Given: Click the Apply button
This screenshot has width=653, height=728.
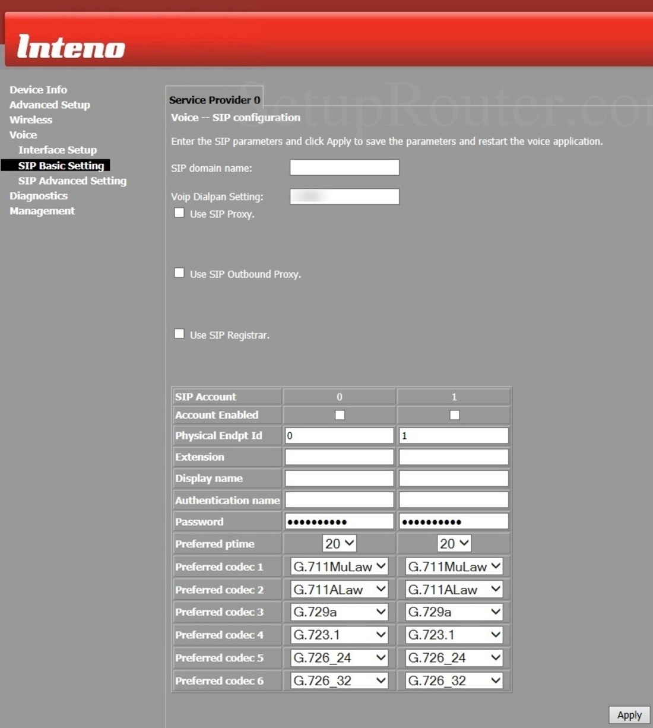Looking at the screenshot, I should (629, 714).
